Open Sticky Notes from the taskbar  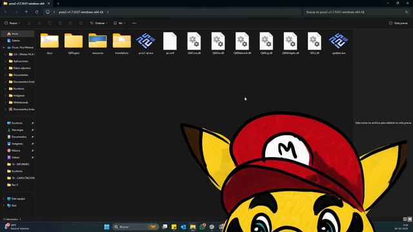[174, 227]
